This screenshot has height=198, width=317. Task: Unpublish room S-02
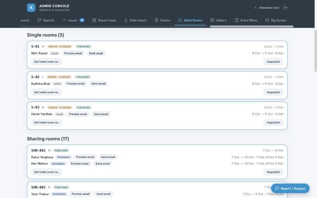point(273,92)
